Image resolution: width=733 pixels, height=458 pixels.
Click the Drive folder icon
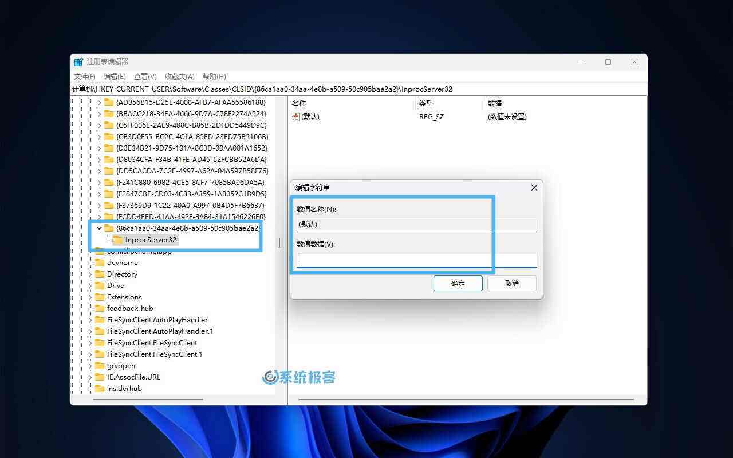pos(100,285)
